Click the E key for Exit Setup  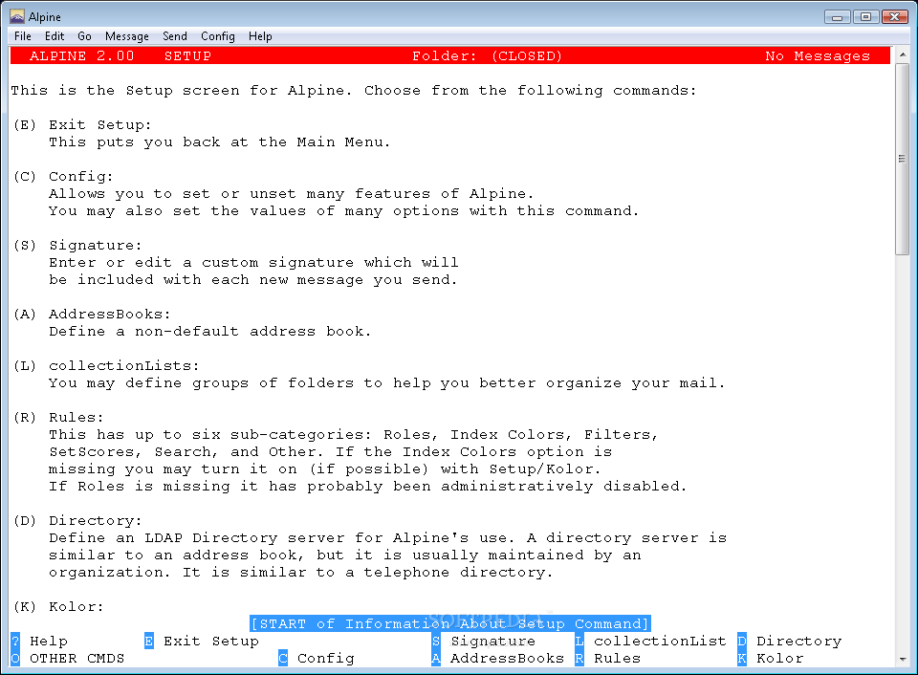[149, 641]
